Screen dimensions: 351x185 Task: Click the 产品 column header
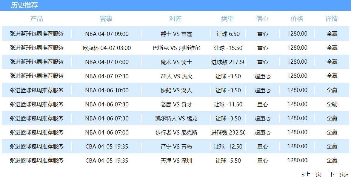[x=37, y=19]
